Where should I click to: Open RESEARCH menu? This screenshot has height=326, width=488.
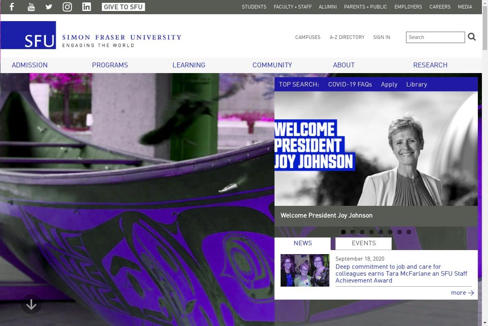pos(430,65)
